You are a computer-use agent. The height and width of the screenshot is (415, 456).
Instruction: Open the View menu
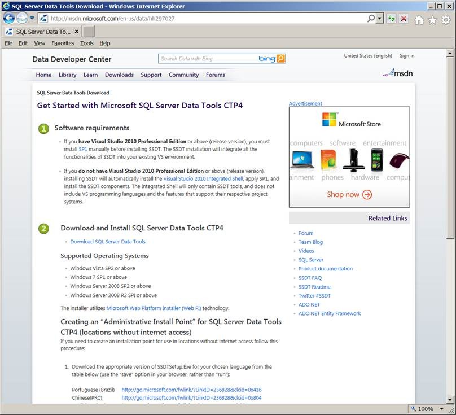[x=40, y=43]
